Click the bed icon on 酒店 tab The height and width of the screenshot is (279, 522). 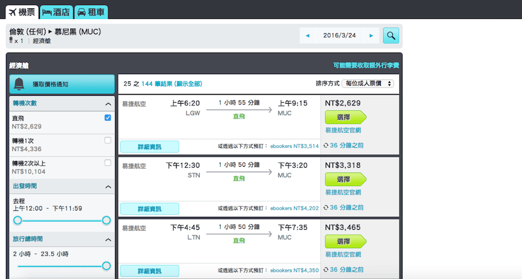(47, 12)
